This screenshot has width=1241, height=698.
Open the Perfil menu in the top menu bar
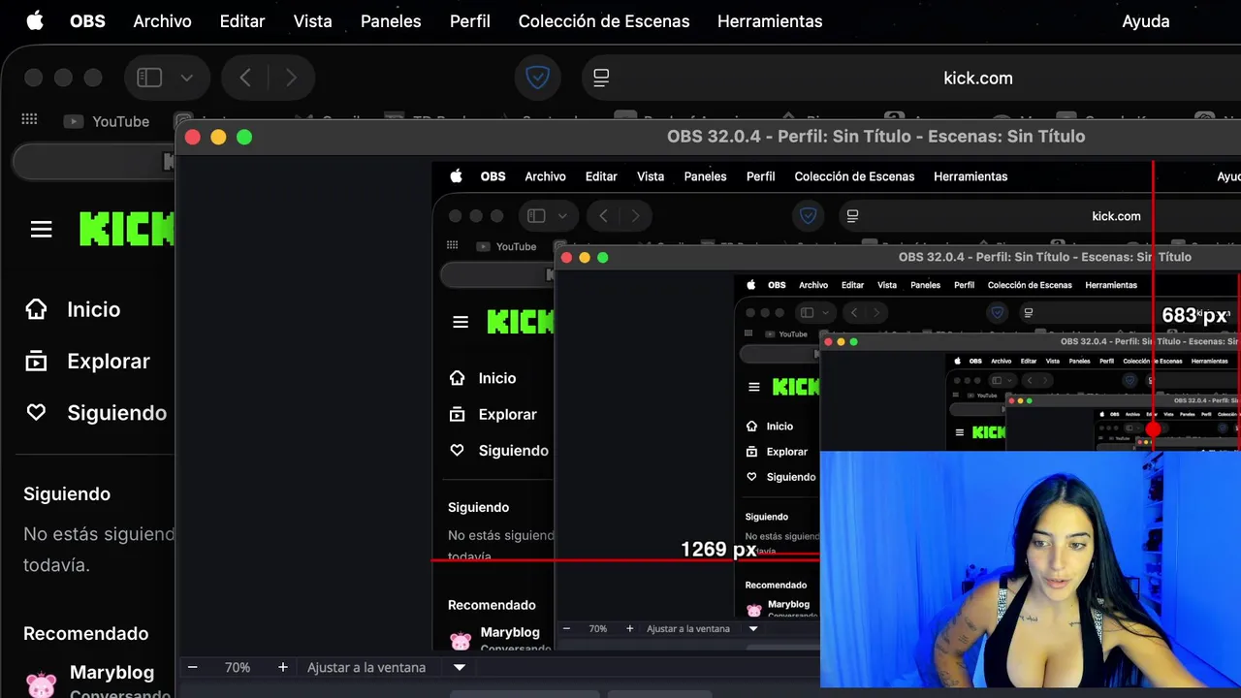pyautogui.click(x=470, y=21)
